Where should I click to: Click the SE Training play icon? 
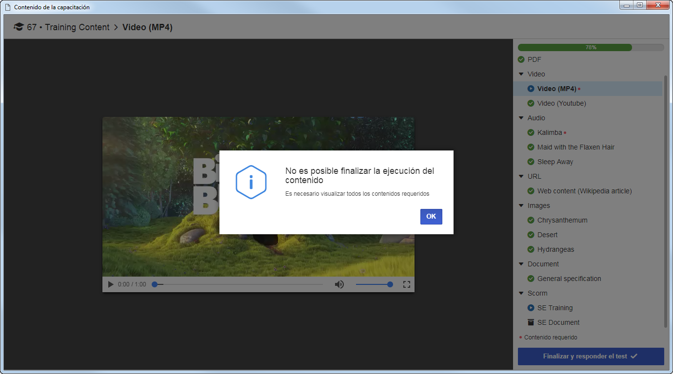pos(531,308)
